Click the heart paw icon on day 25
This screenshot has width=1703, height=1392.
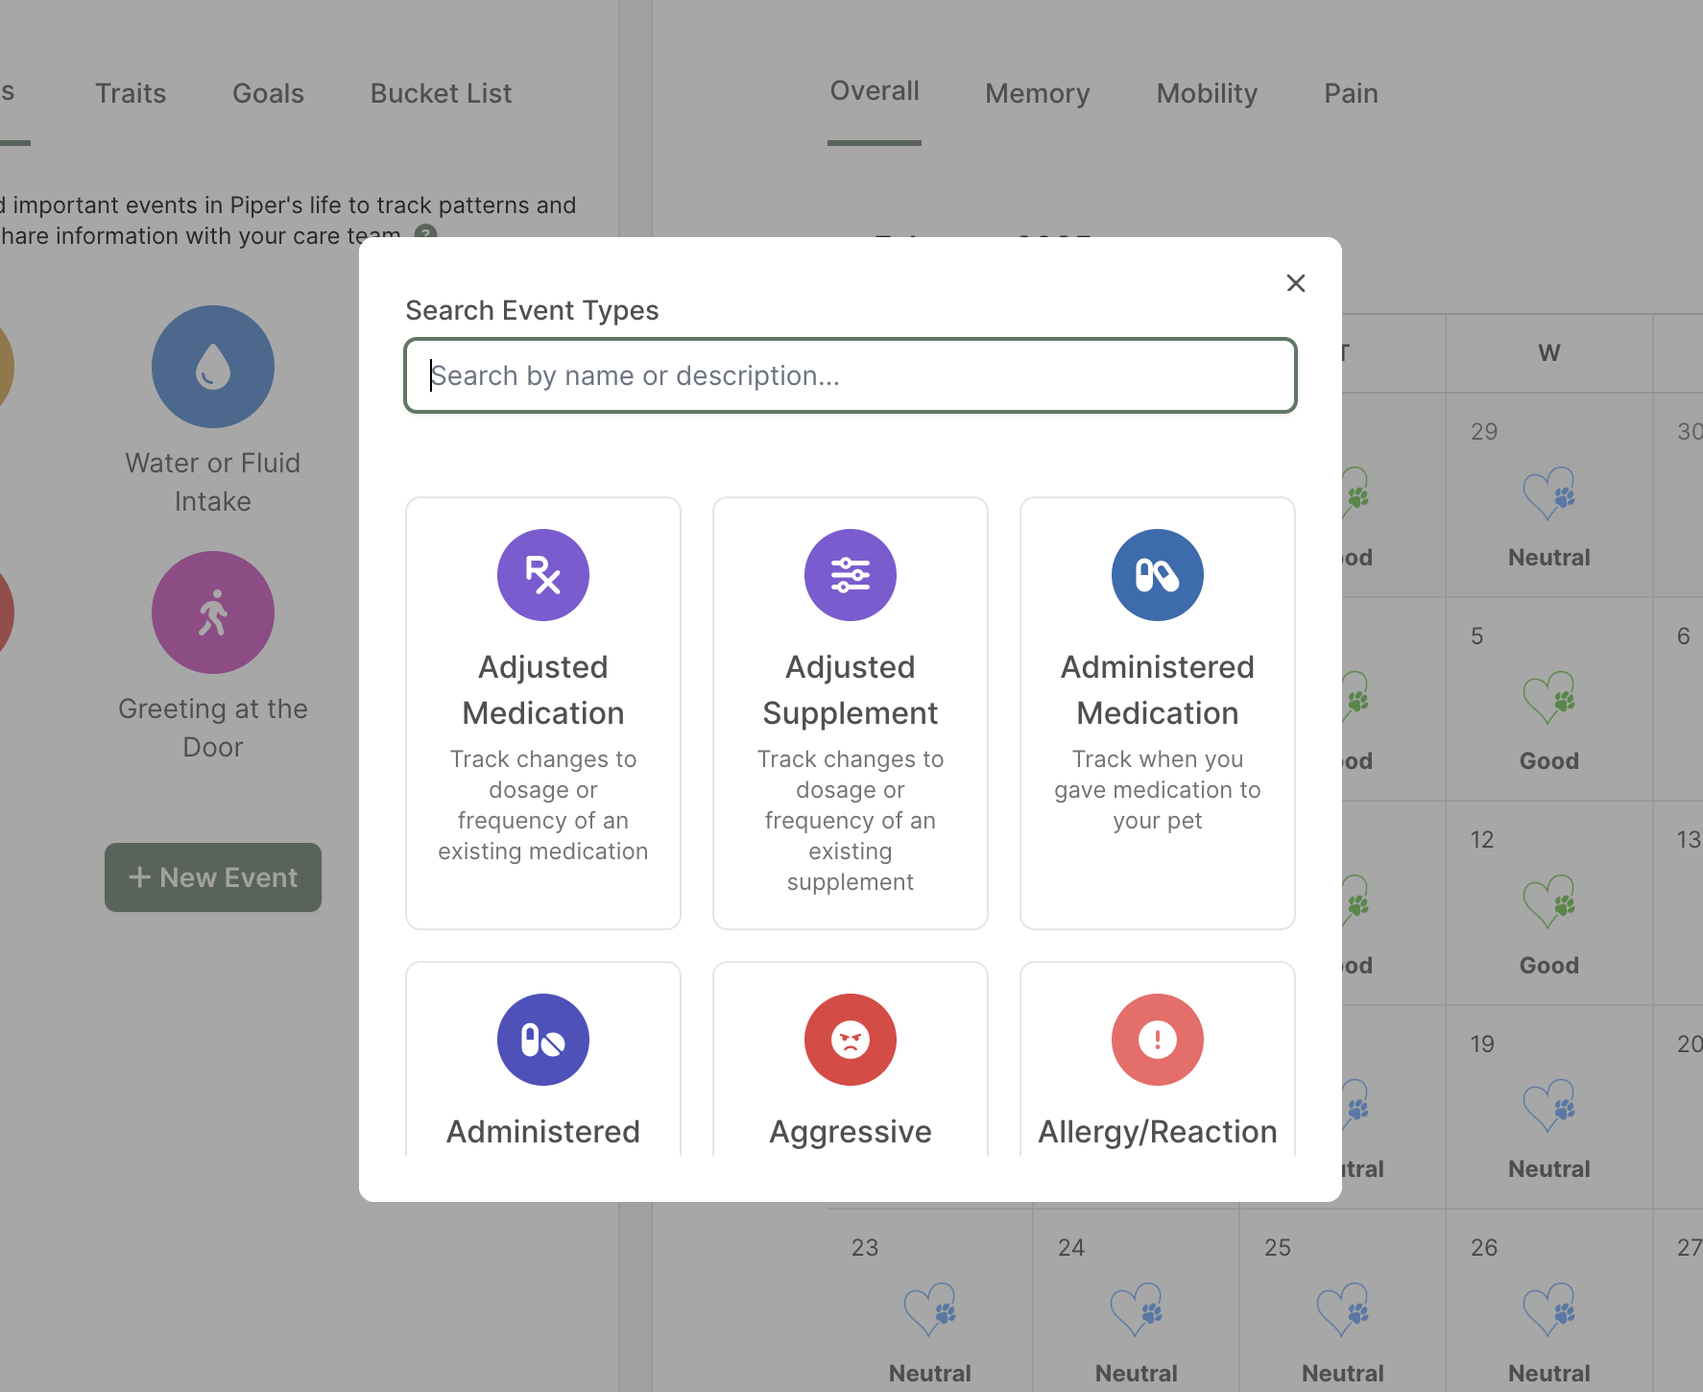tap(1343, 1309)
